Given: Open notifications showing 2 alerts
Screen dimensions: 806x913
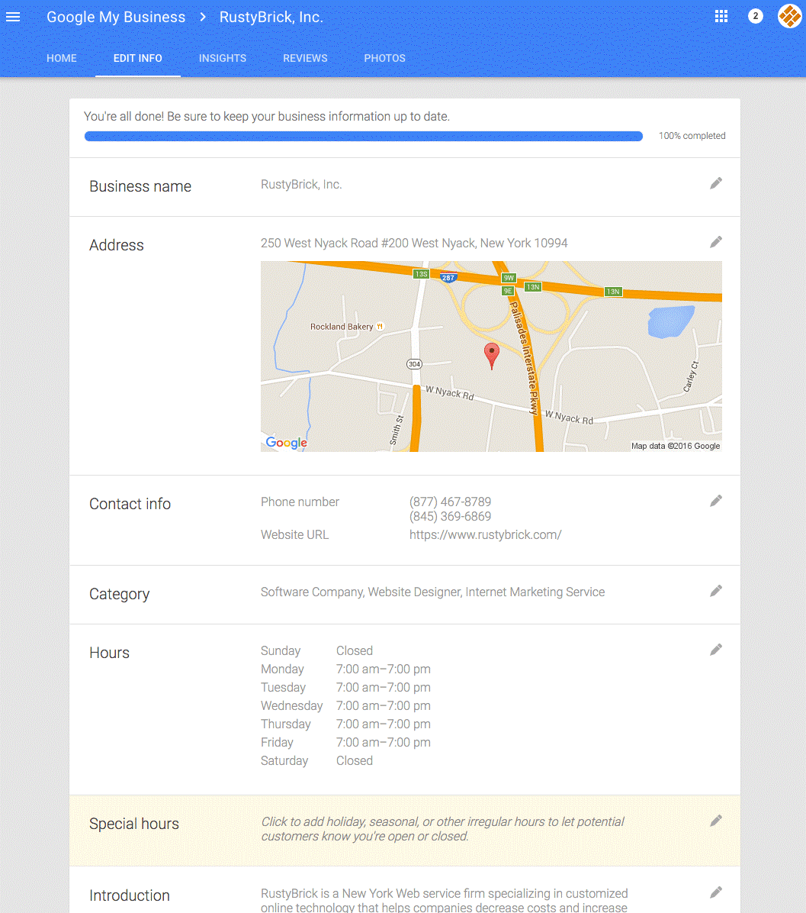Looking at the screenshot, I should (755, 16).
